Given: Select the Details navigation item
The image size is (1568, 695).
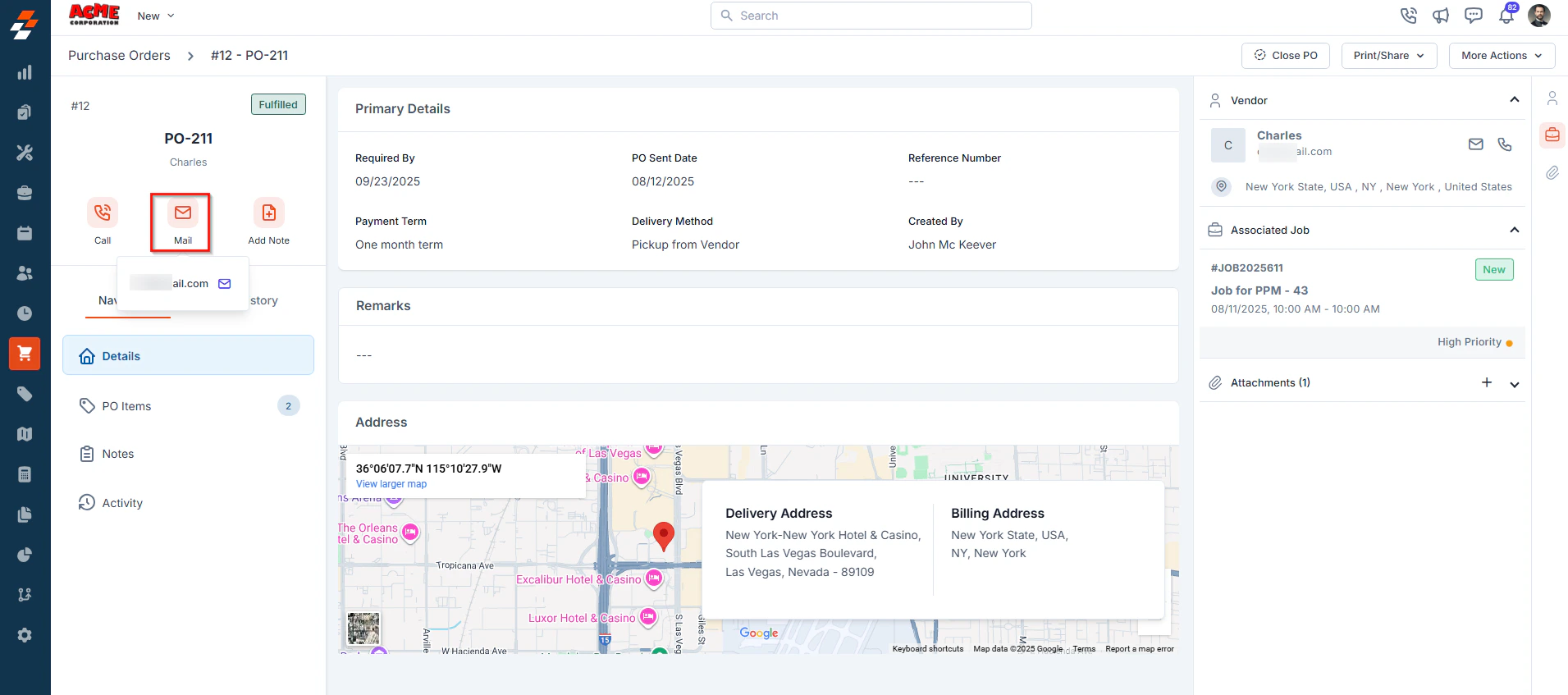Looking at the screenshot, I should tap(189, 355).
